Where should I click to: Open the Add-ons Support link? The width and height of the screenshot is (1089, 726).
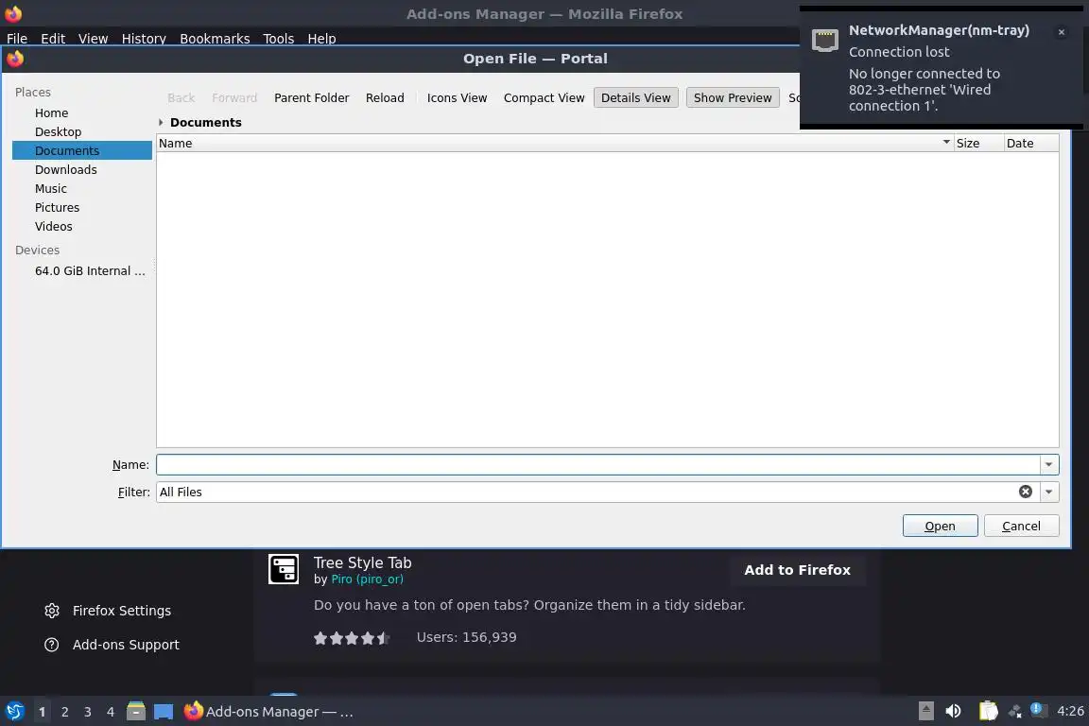pyautogui.click(x=112, y=645)
